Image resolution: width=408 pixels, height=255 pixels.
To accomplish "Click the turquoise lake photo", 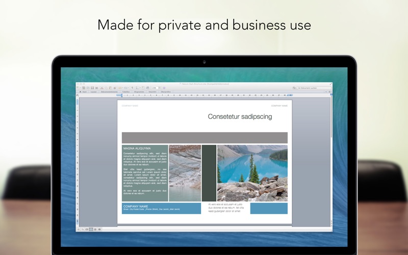I will coord(252,173).
